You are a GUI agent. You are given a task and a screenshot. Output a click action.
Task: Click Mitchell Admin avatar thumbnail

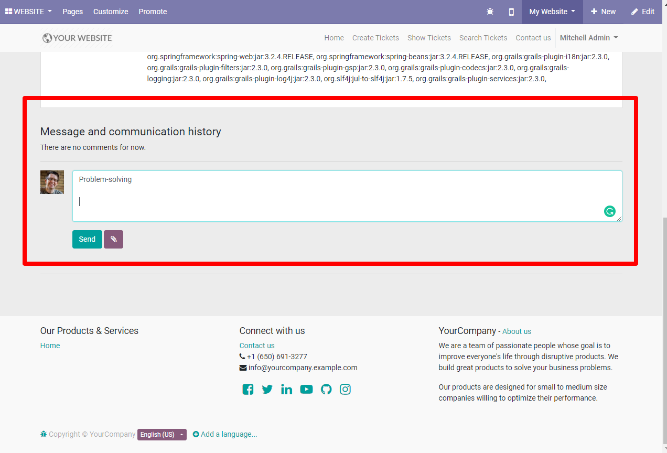[x=52, y=182]
